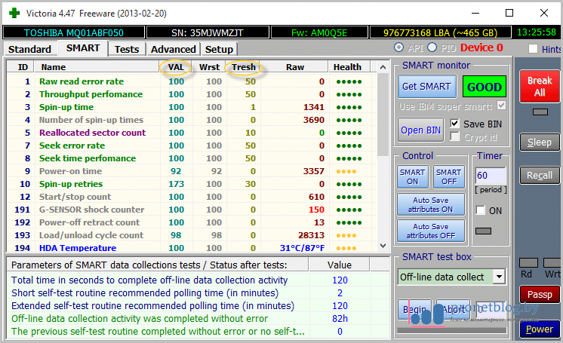563x343 pixels.
Task: Click the 976773168 LBA capacity field
Action: click(440, 32)
